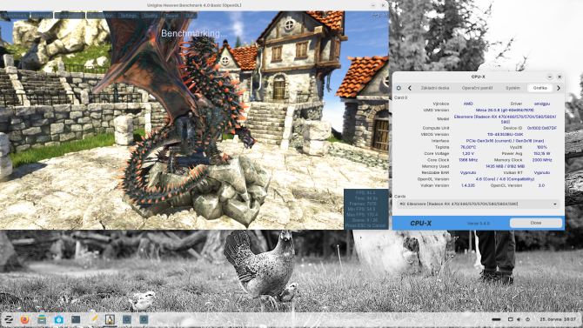Go to previous tabs with CPU-X left arrow
583x328 pixels.
[410, 88]
